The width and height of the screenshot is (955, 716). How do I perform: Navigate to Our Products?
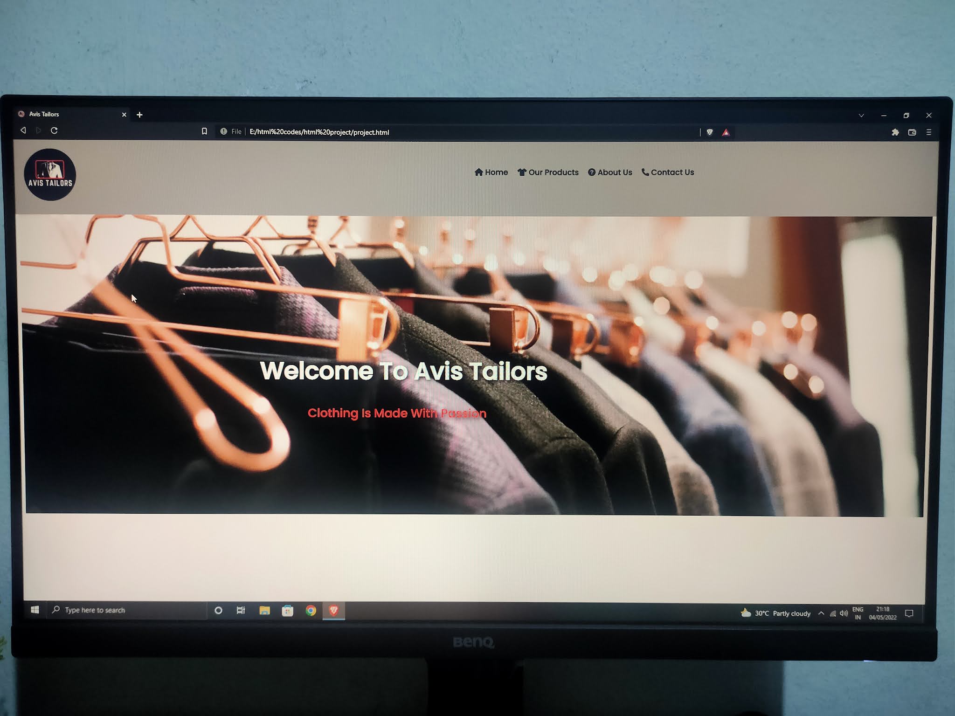[x=553, y=172]
